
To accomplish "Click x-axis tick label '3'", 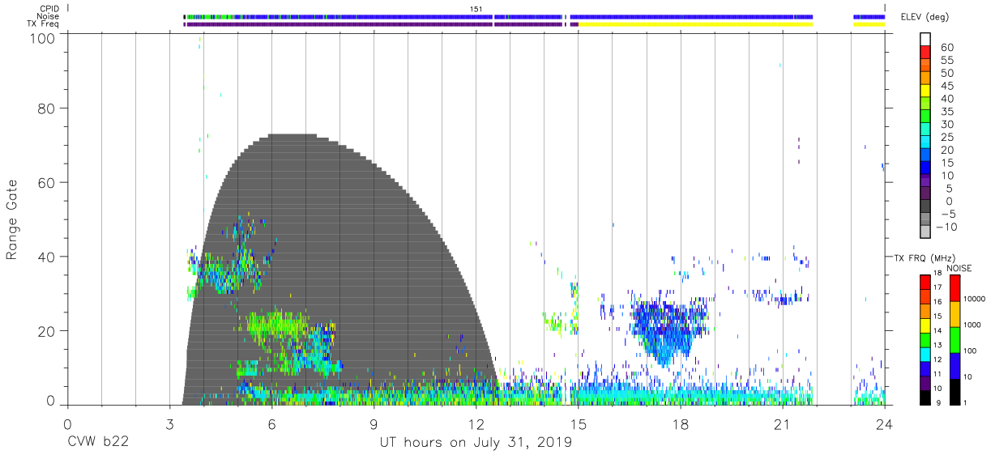I will click(169, 424).
